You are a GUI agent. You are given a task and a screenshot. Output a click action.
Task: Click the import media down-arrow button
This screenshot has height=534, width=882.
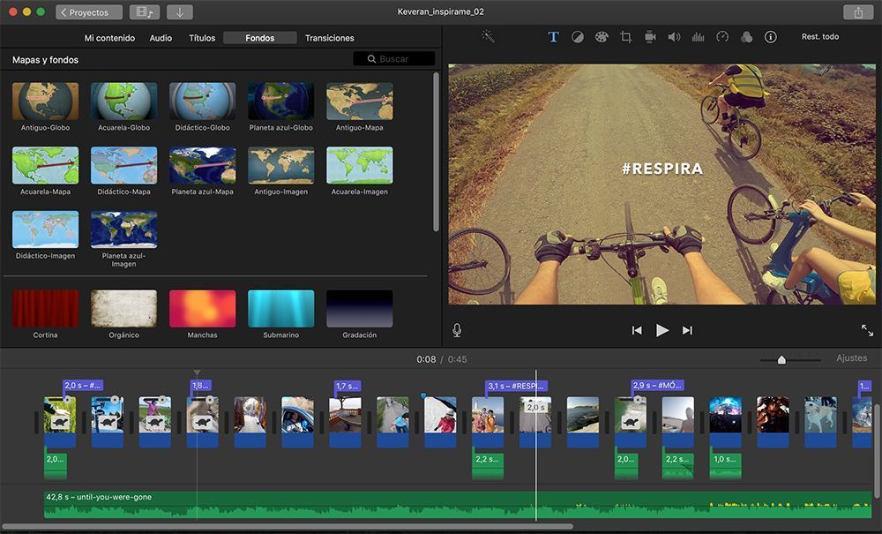(x=180, y=11)
